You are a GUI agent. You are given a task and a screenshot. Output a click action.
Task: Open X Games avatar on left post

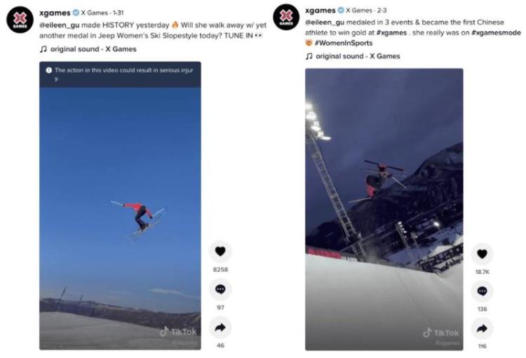pyautogui.click(x=20, y=20)
